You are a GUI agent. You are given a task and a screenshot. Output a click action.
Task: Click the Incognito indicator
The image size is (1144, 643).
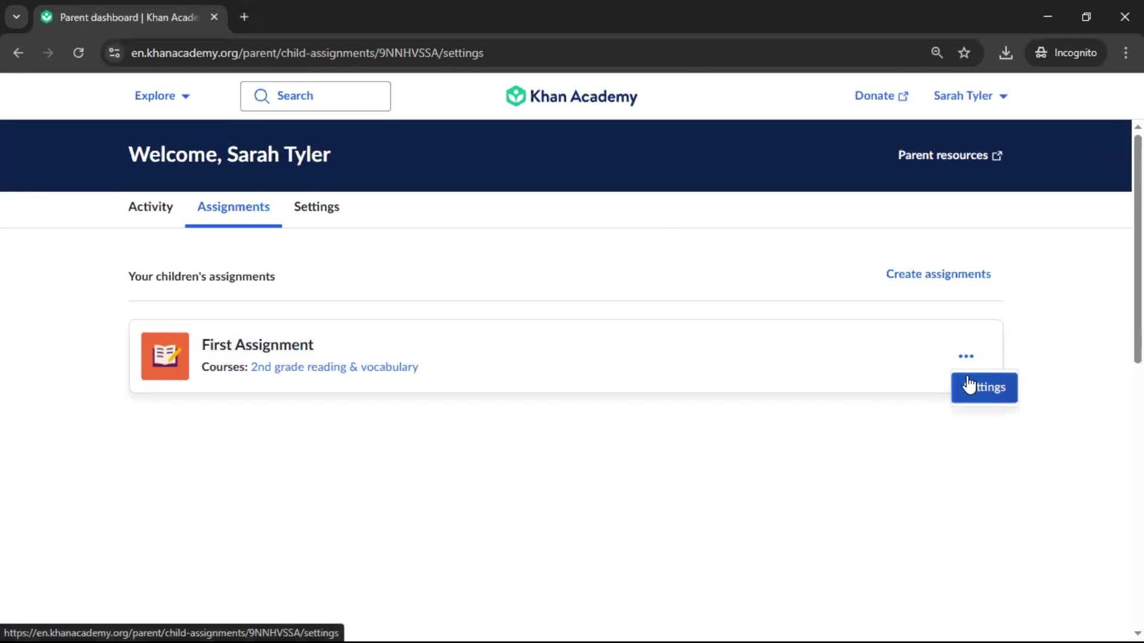click(x=1066, y=52)
